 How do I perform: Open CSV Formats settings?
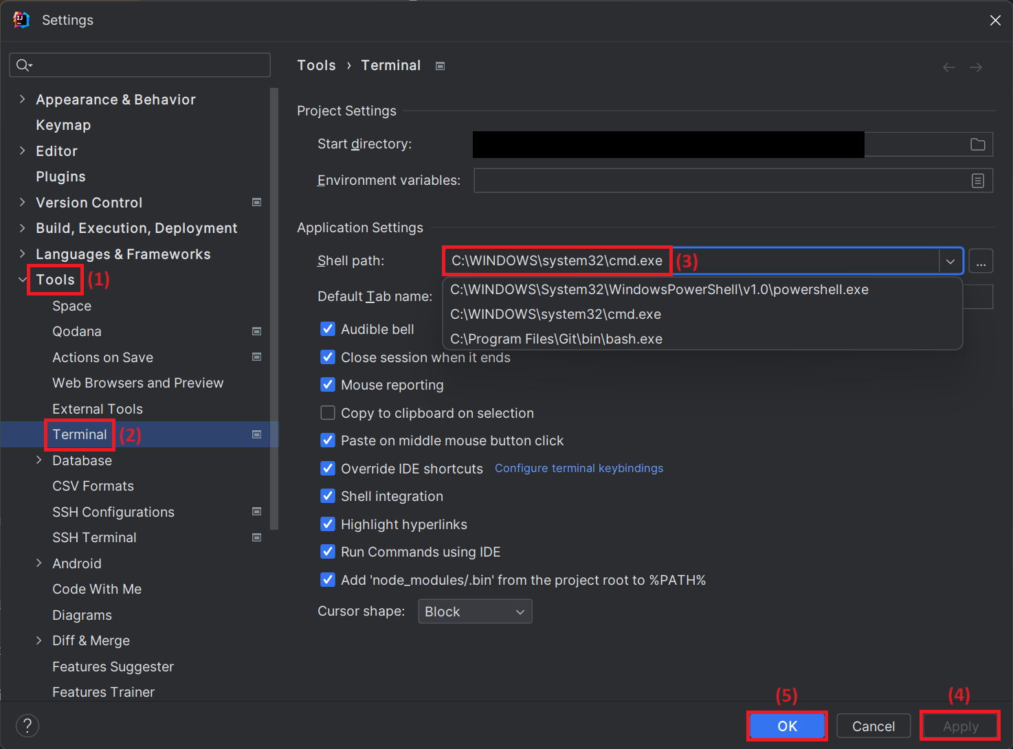point(93,486)
